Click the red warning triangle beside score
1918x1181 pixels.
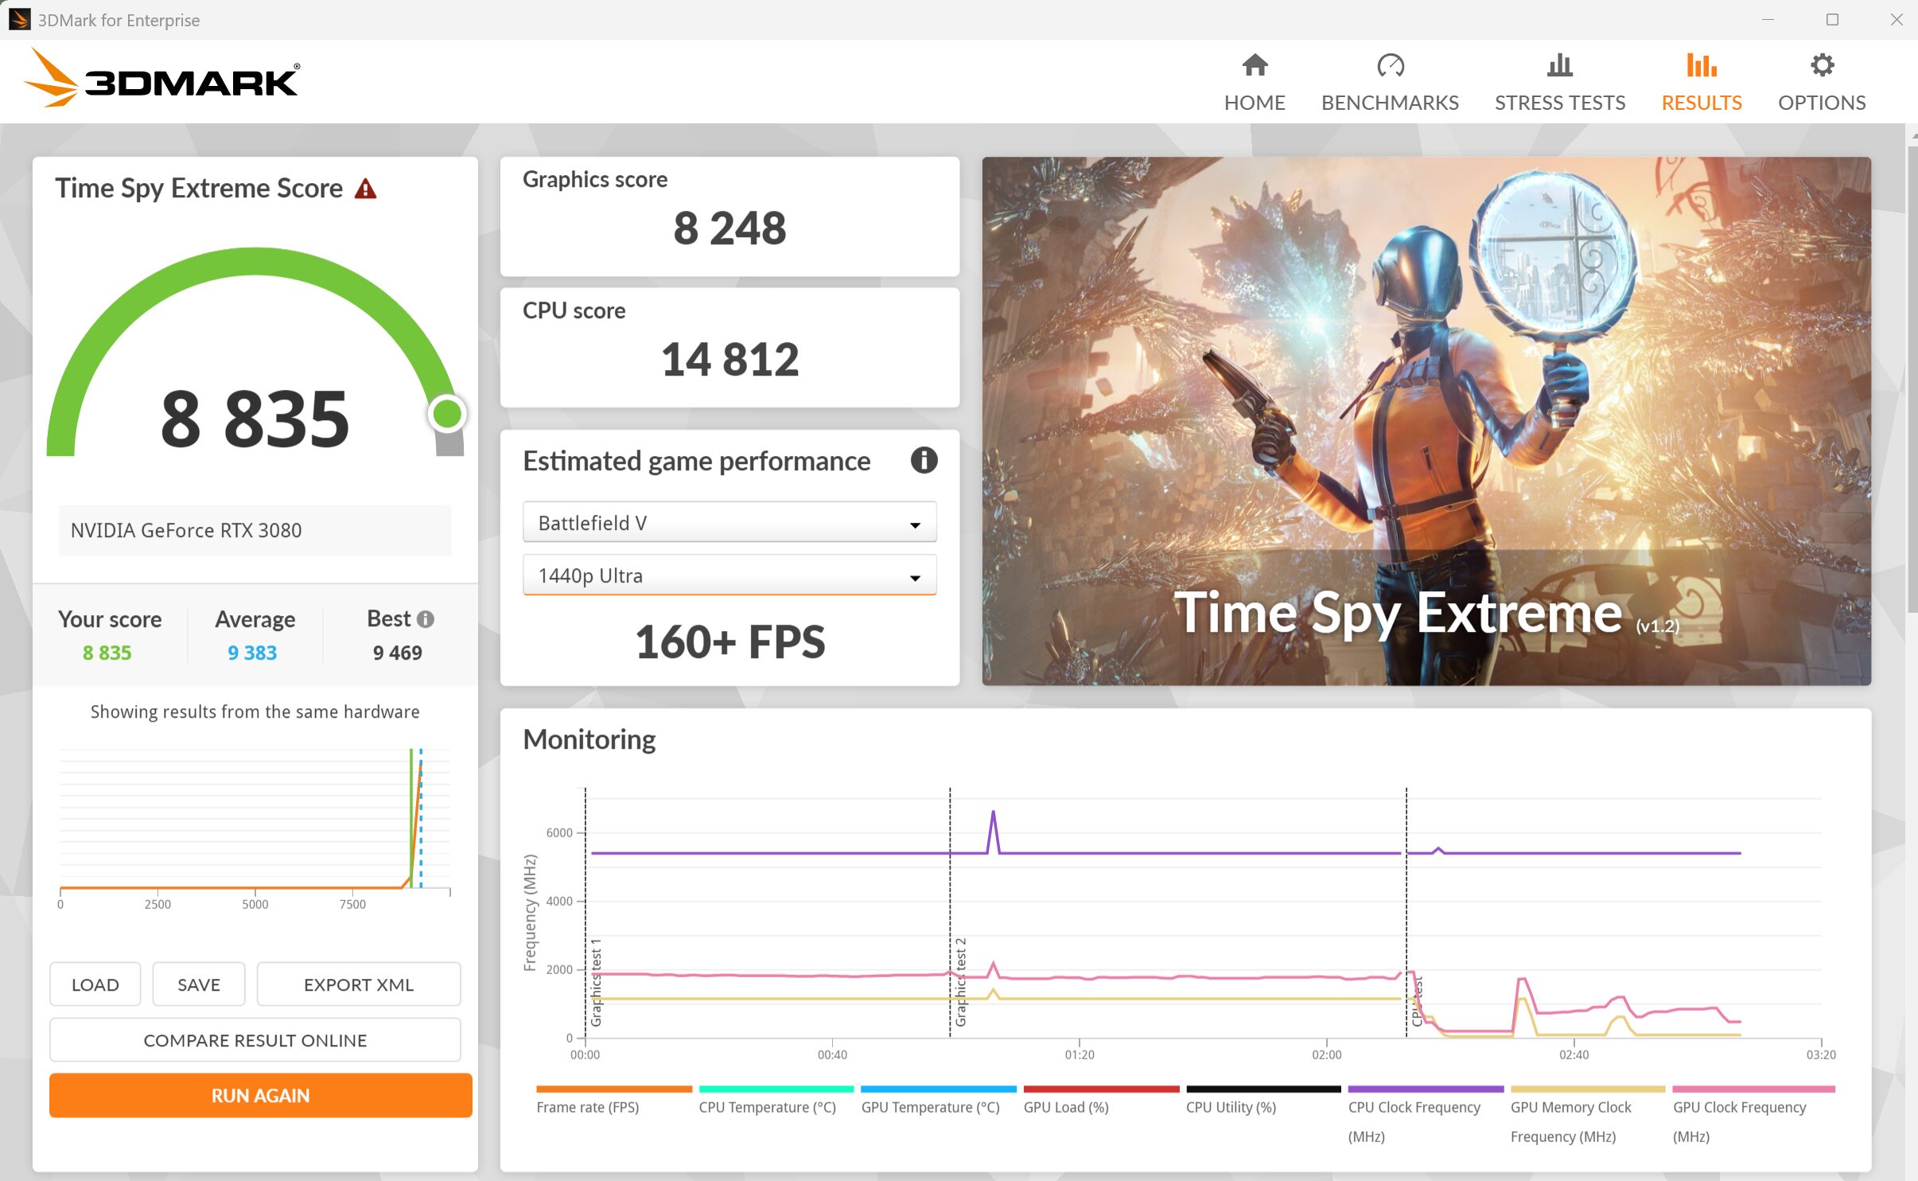tap(365, 189)
